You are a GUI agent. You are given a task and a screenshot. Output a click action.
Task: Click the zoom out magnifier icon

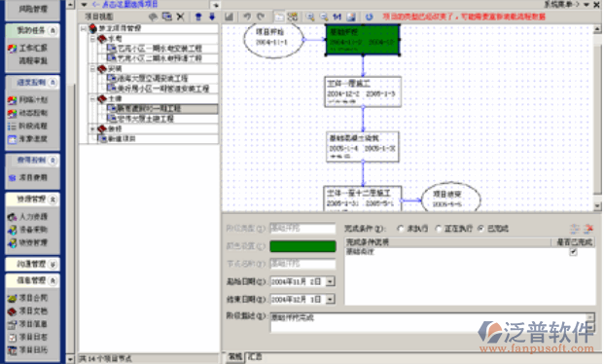coord(324,17)
